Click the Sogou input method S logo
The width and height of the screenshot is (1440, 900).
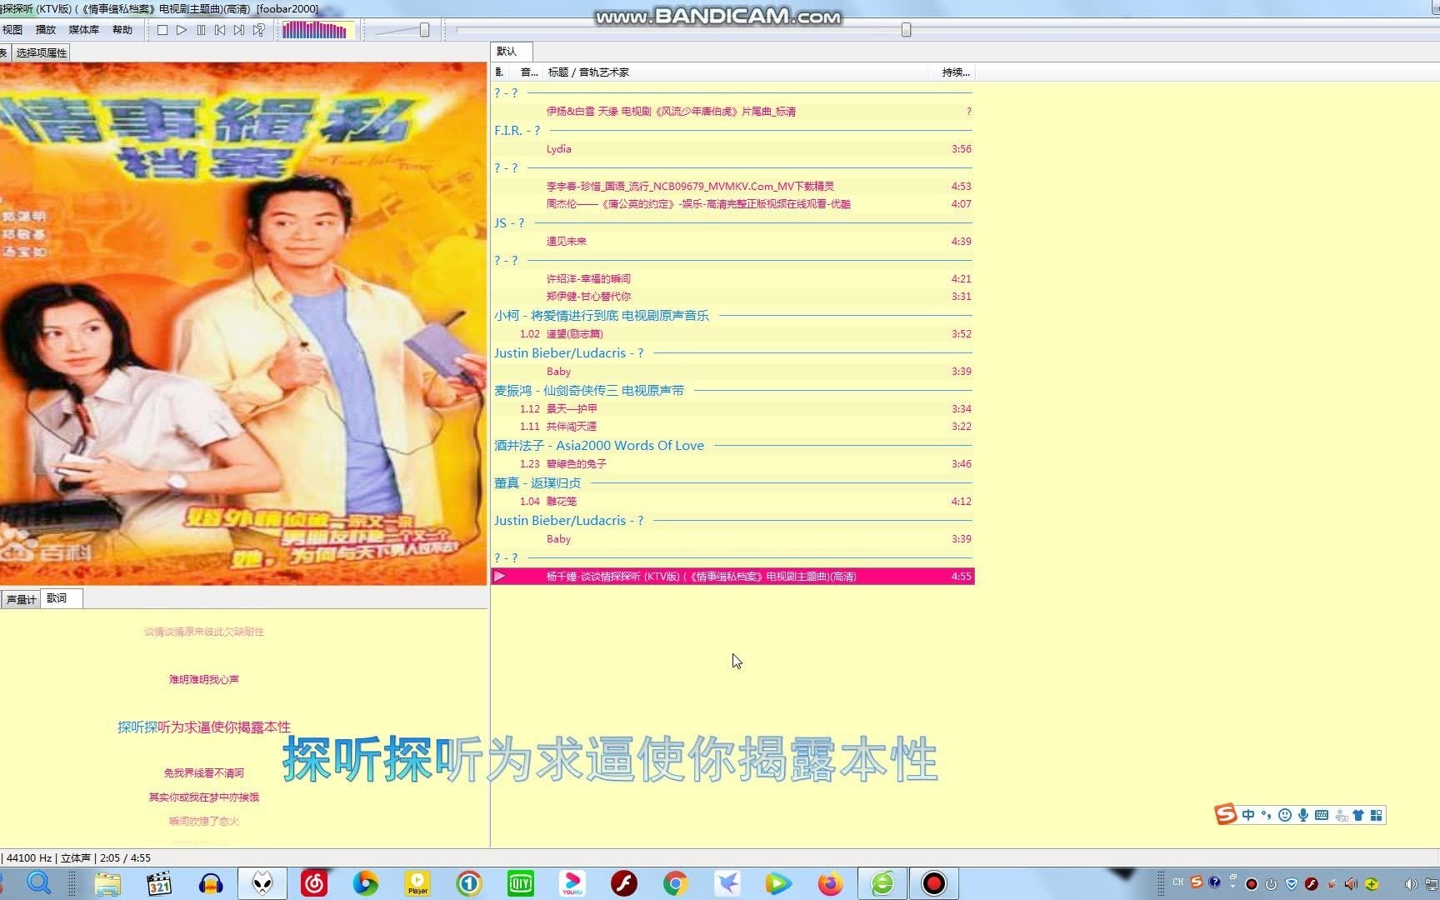(1225, 815)
